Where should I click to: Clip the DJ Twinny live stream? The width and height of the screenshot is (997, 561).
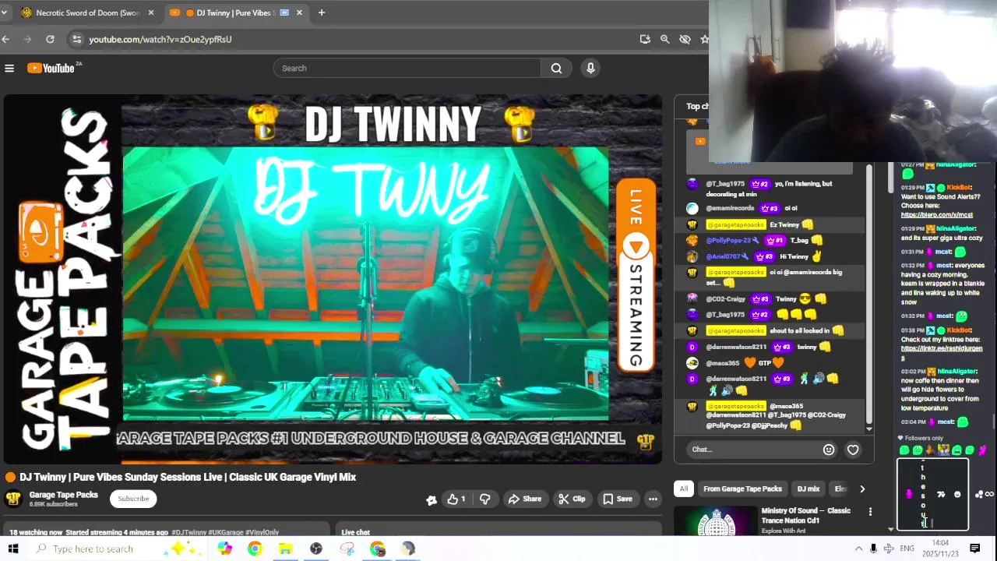(572, 499)
